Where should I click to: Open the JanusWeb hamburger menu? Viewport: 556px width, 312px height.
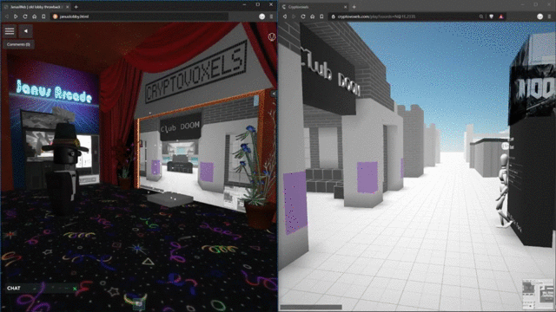(10, 31)
